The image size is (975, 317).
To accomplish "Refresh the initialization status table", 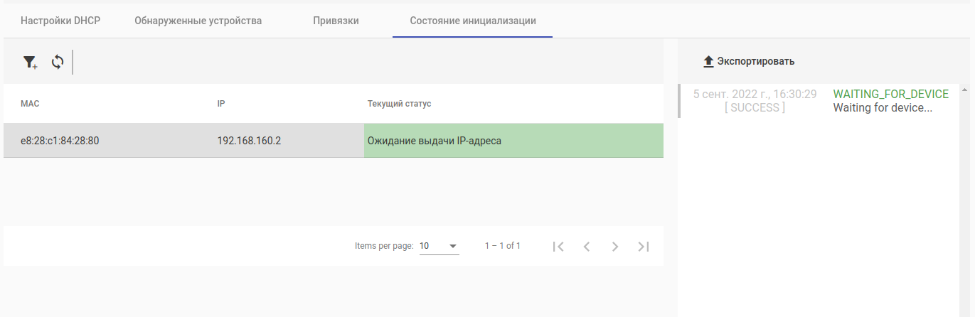I will point(58,63).
